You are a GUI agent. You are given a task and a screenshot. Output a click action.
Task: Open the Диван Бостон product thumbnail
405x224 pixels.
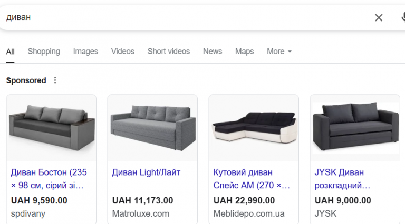51,128
